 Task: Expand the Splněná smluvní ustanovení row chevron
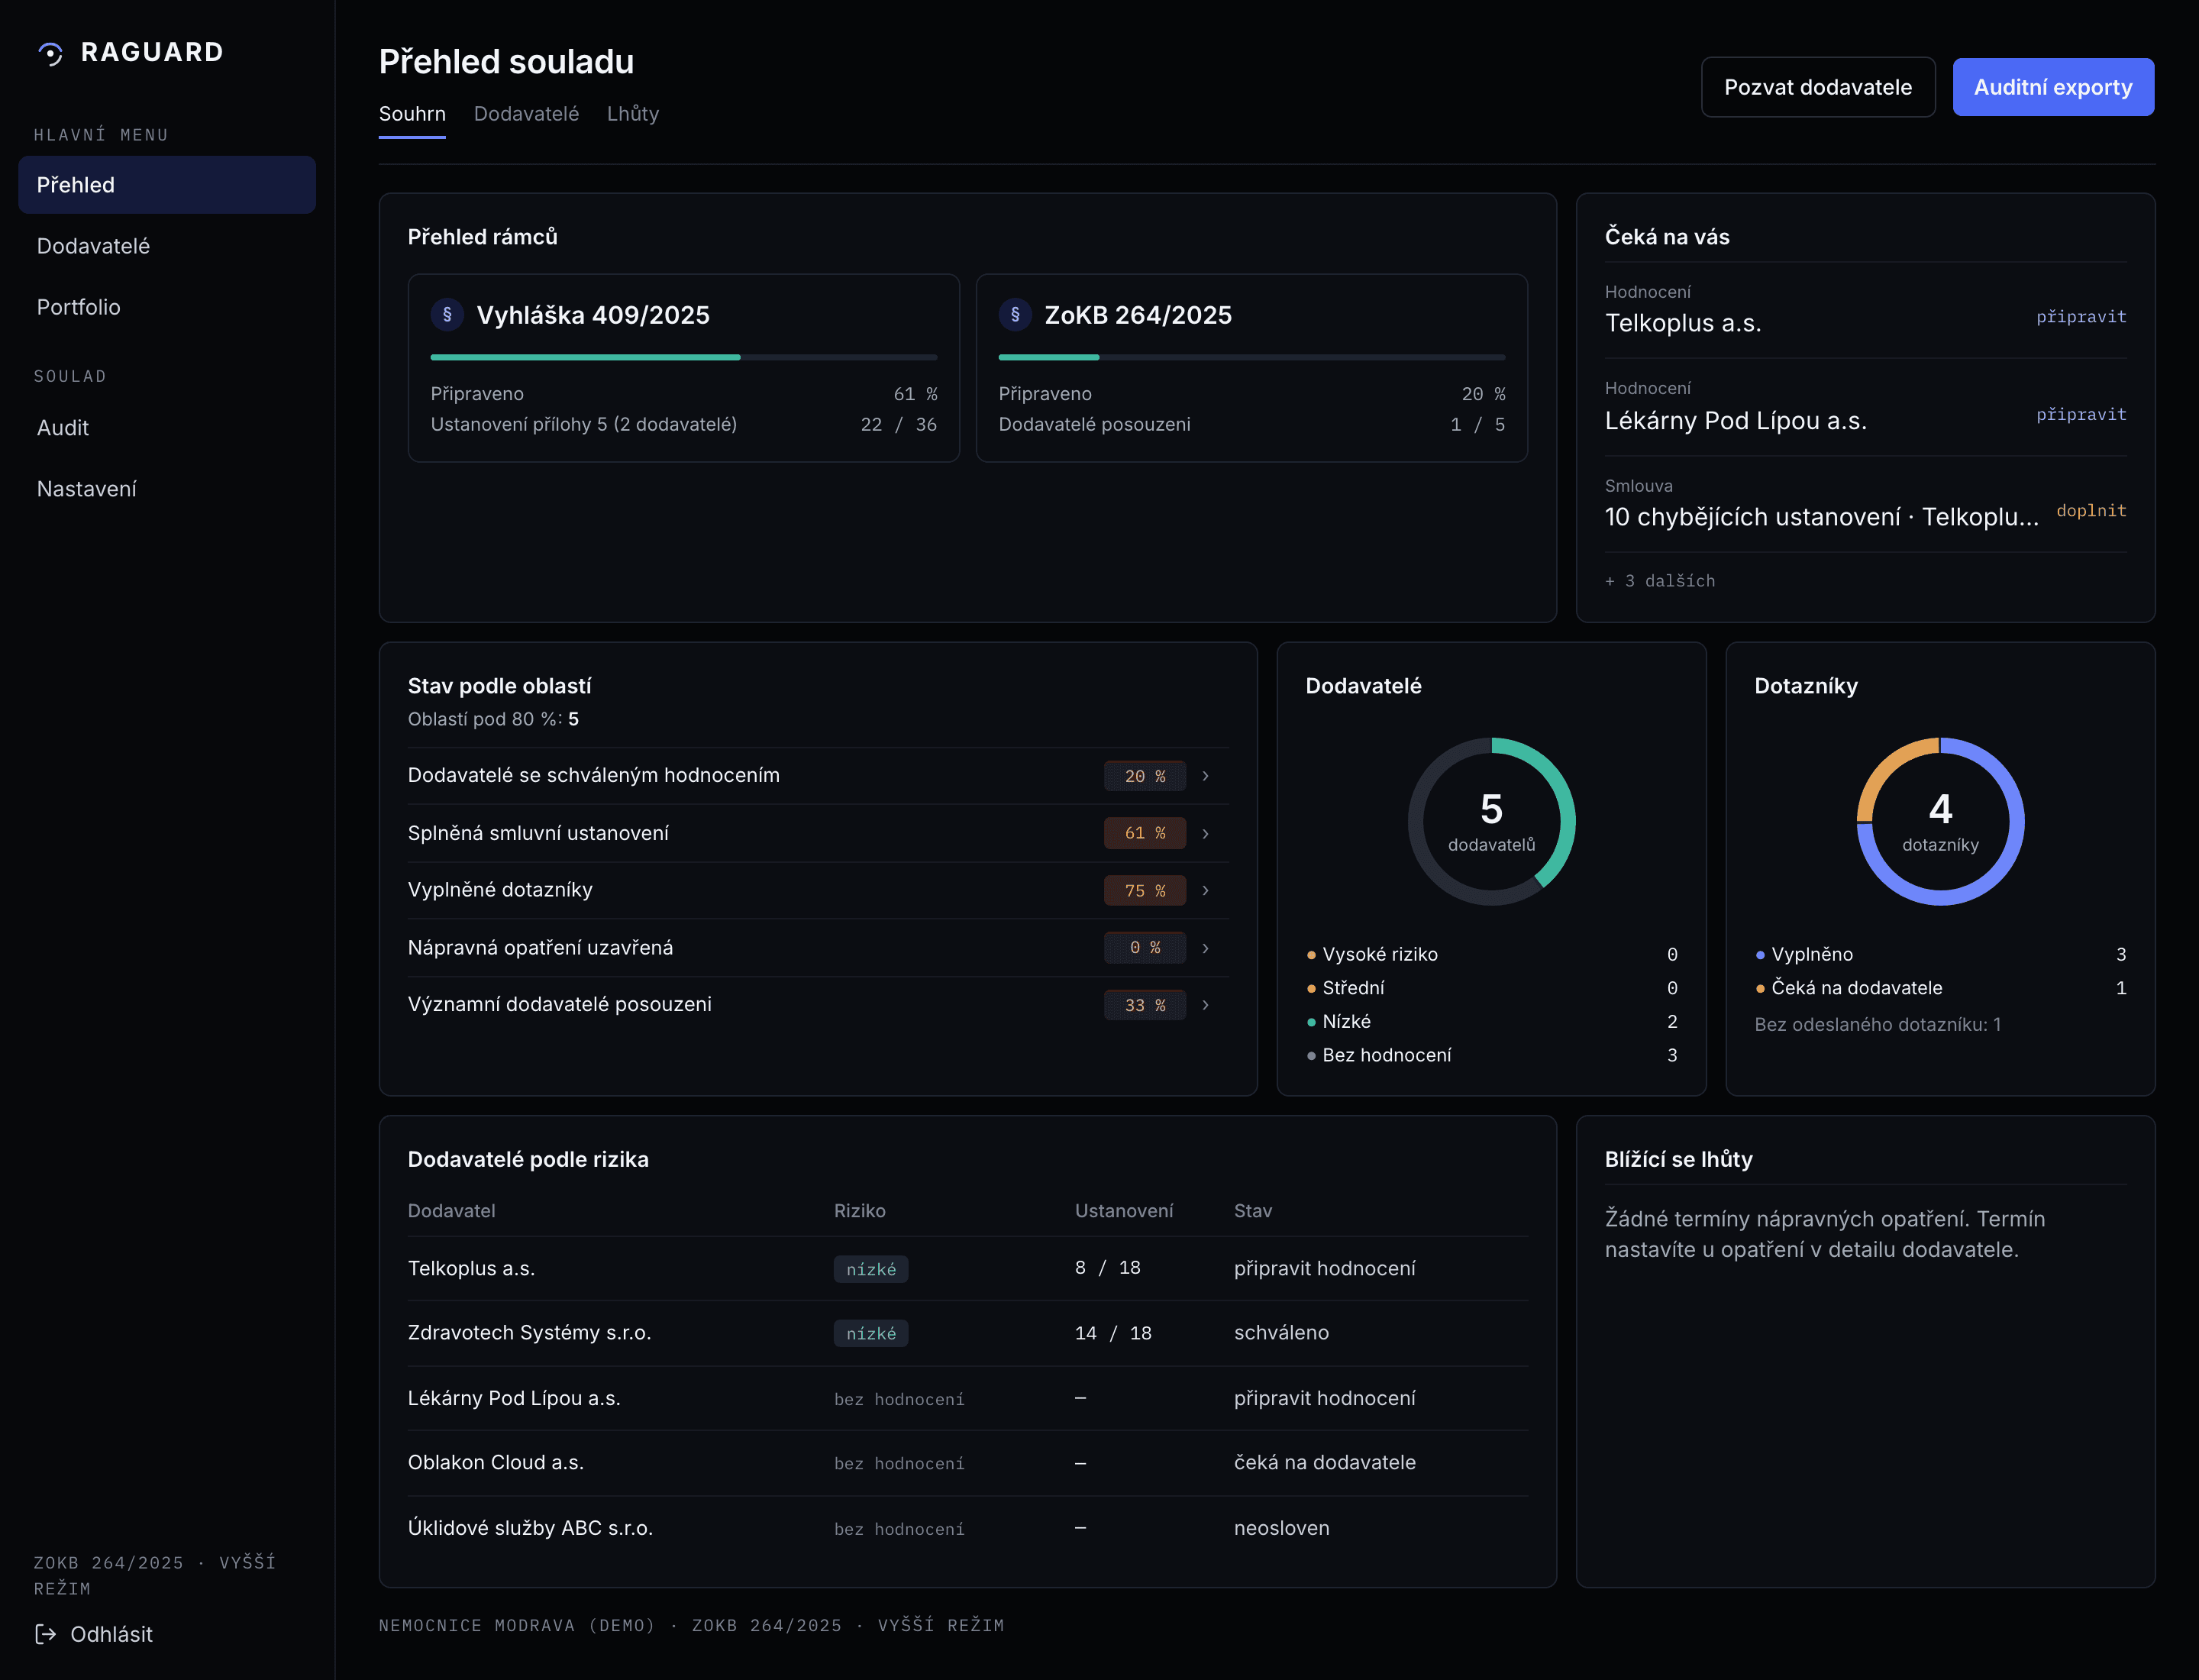pos(1205,833)
